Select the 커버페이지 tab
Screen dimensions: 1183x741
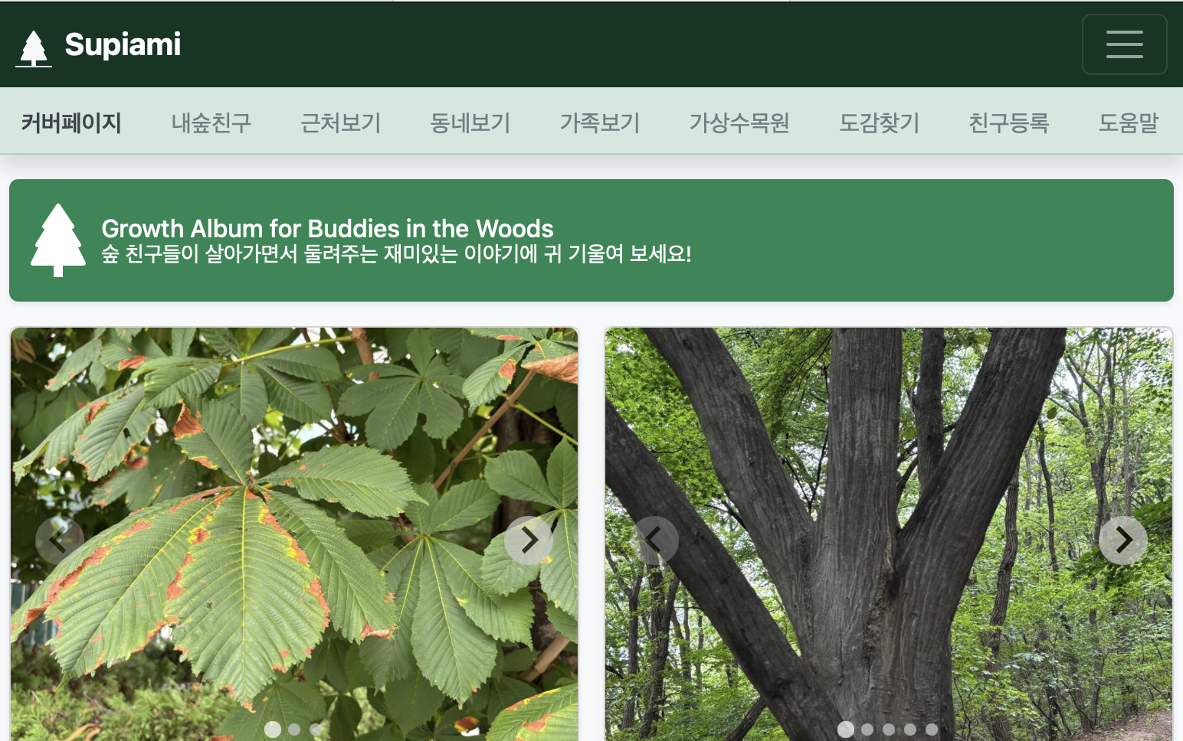pos(71,122)
